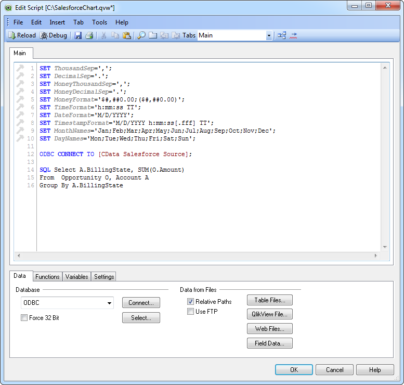
Task: Enable the Force 32 Bit checkbox
Action: point(24,318)
